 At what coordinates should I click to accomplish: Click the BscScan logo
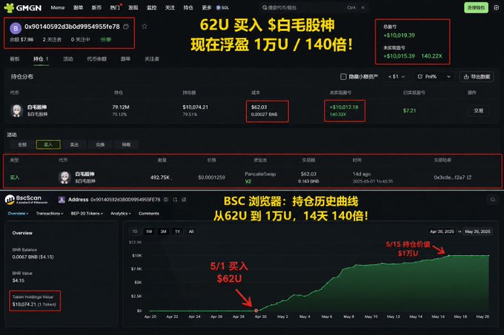click(27, 200)
